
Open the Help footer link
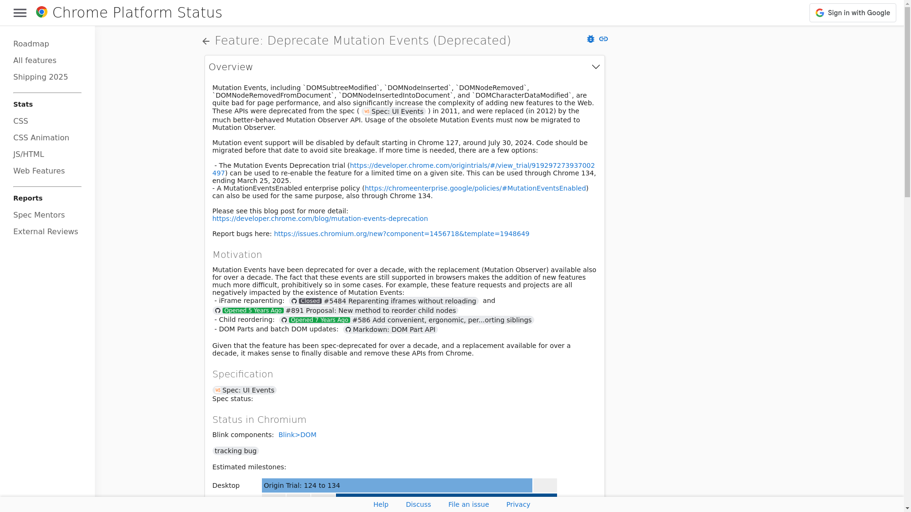click(381, 504)
